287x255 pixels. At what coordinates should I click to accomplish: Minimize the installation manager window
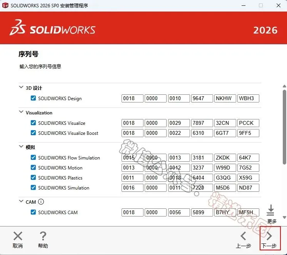click(x=244, y=5)
